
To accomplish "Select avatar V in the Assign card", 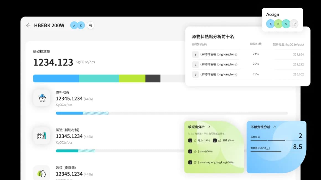I will tap(286, 24).
